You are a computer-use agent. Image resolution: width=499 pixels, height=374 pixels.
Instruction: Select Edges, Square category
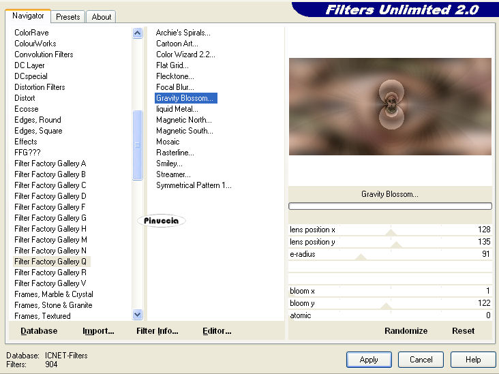38,131
